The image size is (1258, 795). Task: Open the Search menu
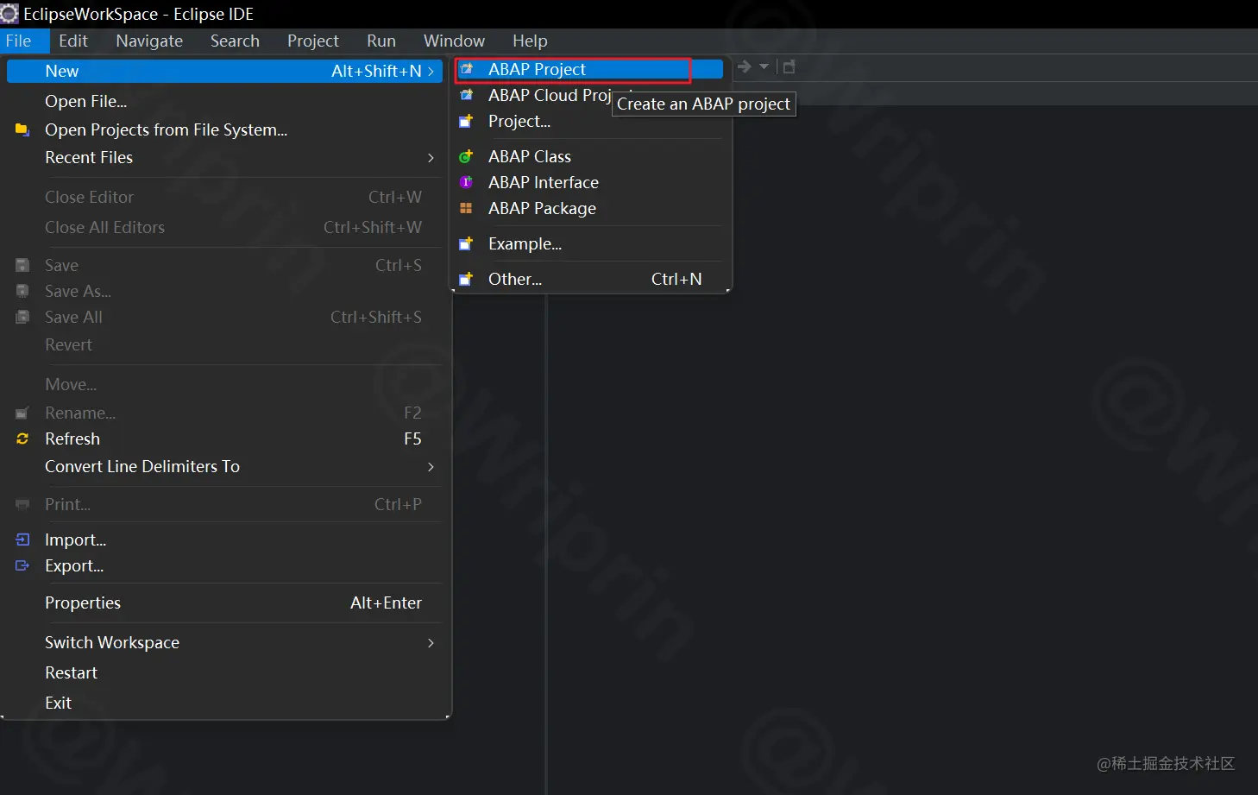tap(235, 41)
